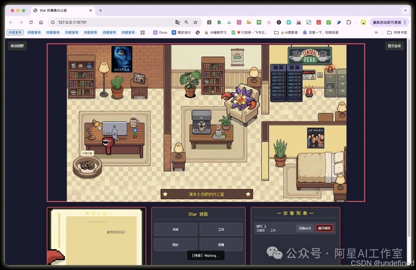This screenshot has height=270, width=416.
Task: Open the outlined 内容发布 bookmark
Action: 15,33
